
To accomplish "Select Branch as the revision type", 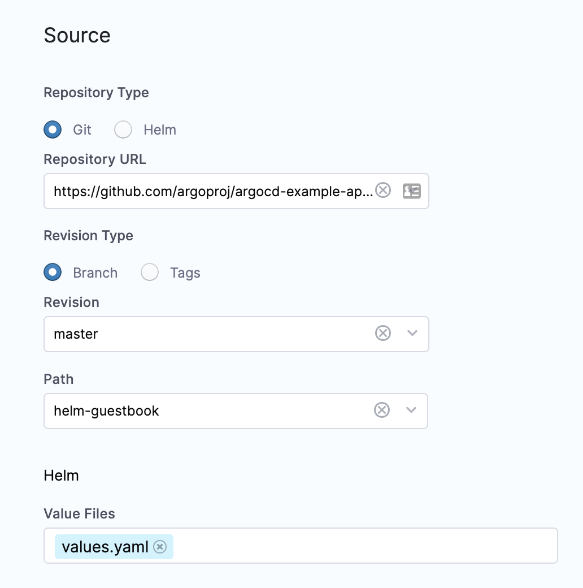I will click(x=52, y=272).
